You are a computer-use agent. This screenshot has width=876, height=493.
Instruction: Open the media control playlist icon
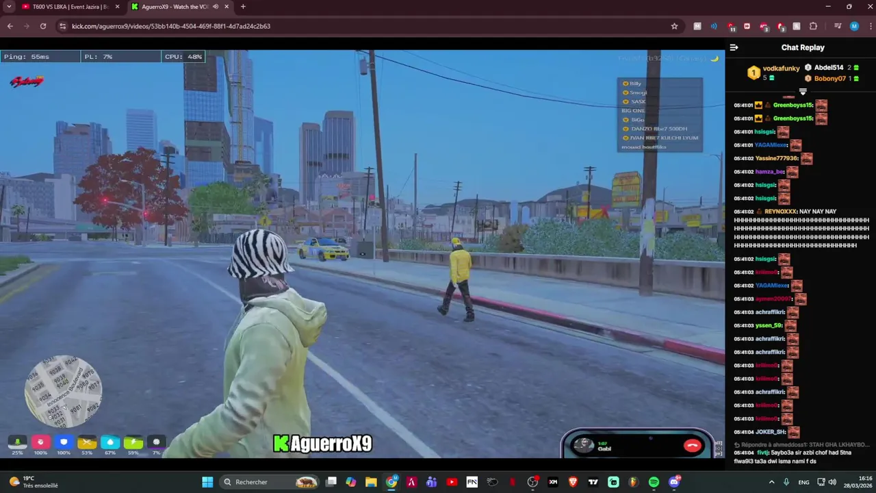[x=838, y=26]
